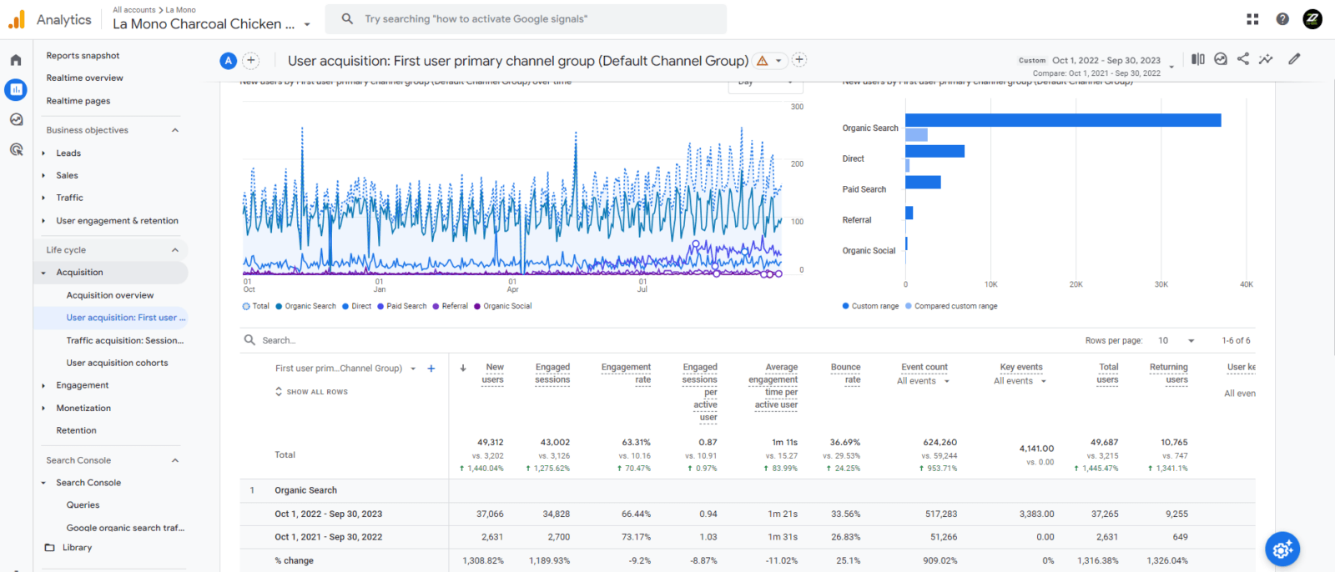The height and width of the screenshot is (572, 1335).
Task: Open the Explore icon in left rail
Action: (x=16, y=119)
